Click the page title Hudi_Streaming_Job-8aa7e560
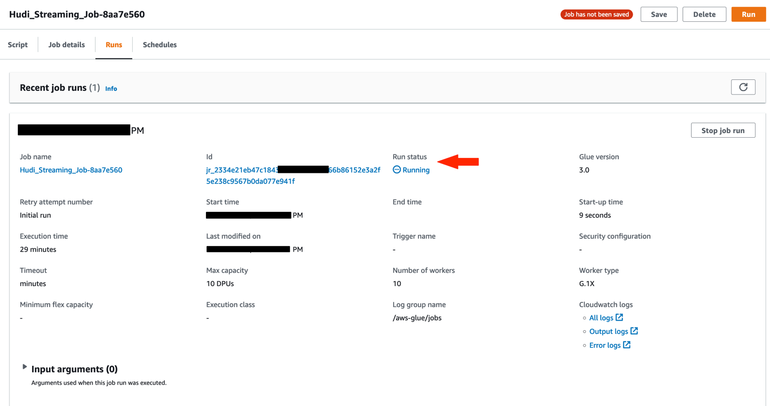Viewport: 770px width, 406px height. (77, 14)
